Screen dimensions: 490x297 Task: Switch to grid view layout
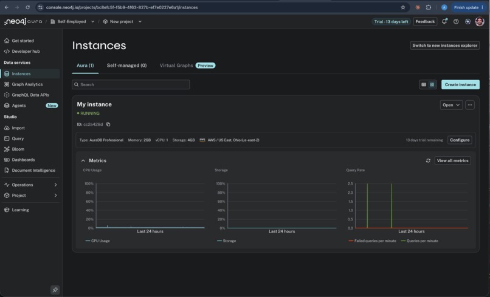pos(432,84)
